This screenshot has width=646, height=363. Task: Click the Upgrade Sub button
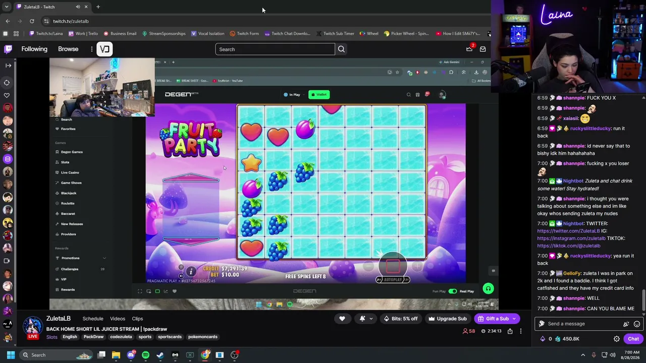(x=447, y=319)
